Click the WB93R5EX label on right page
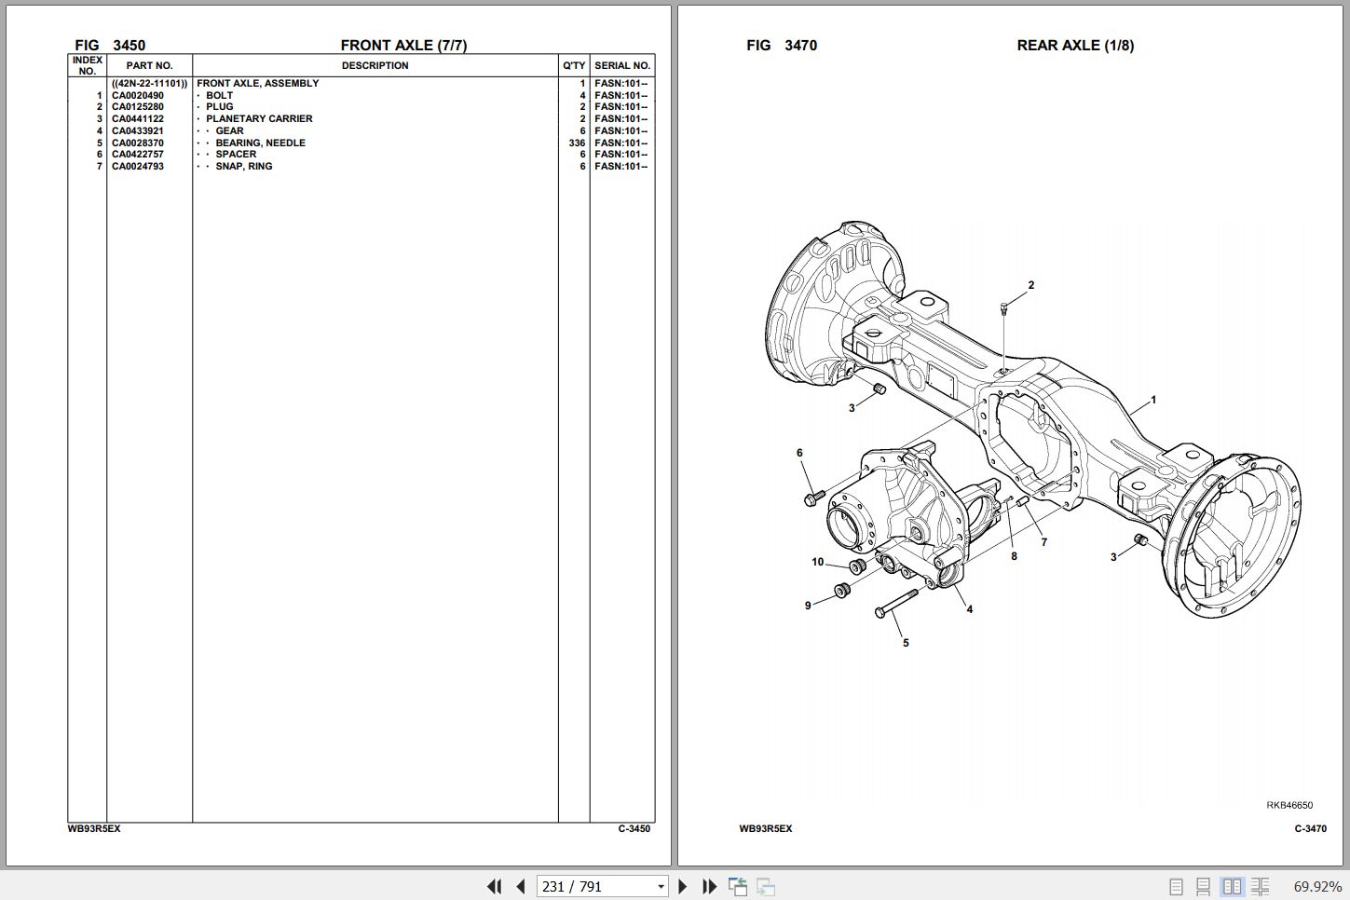The width and height of the screenshot is (1350, 900). [766, 828]
